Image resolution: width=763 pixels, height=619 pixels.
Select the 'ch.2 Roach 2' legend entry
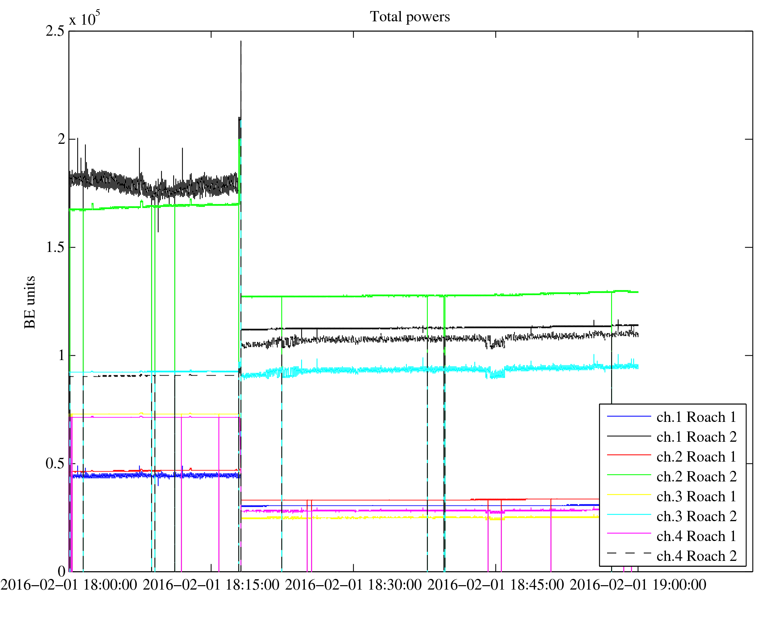coord(696,477)
